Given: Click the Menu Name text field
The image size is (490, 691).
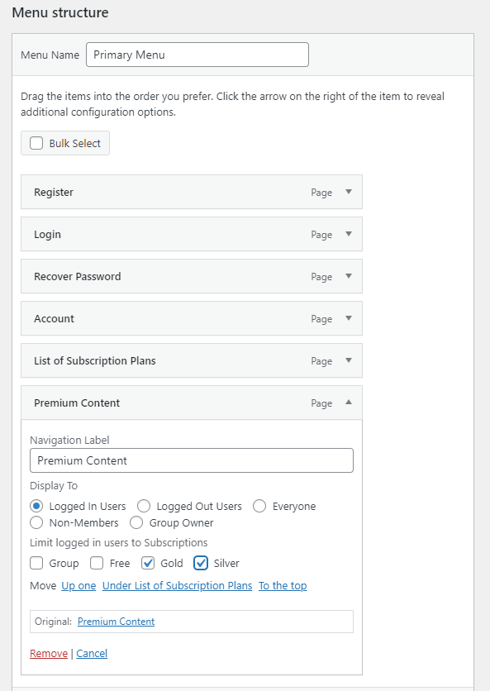Looking at the screenshot, I should click(197, 55).
